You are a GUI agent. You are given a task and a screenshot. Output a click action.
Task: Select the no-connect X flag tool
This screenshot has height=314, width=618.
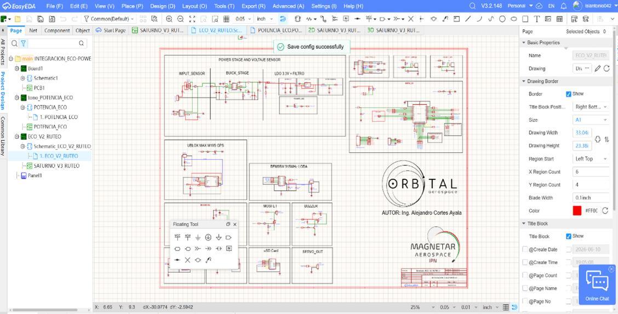[411, 19]
